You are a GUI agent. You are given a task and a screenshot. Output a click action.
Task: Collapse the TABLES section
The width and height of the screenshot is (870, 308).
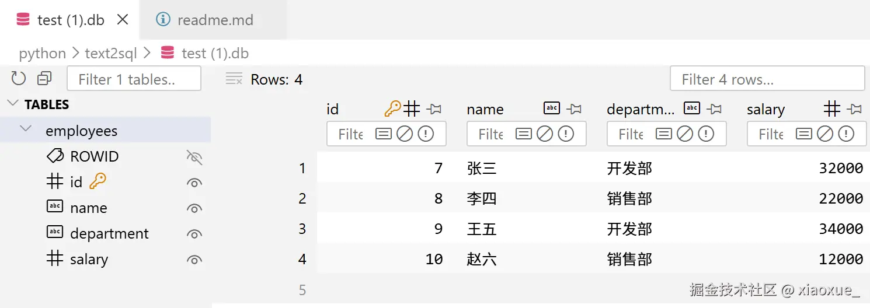[12, 104]
